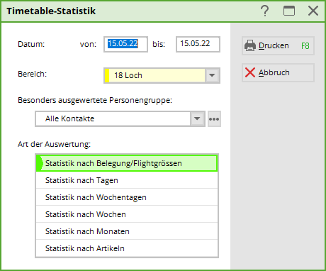Choose Statistik nach Wochen
Screen dimensions: 326x271
(x=127, y=214)
